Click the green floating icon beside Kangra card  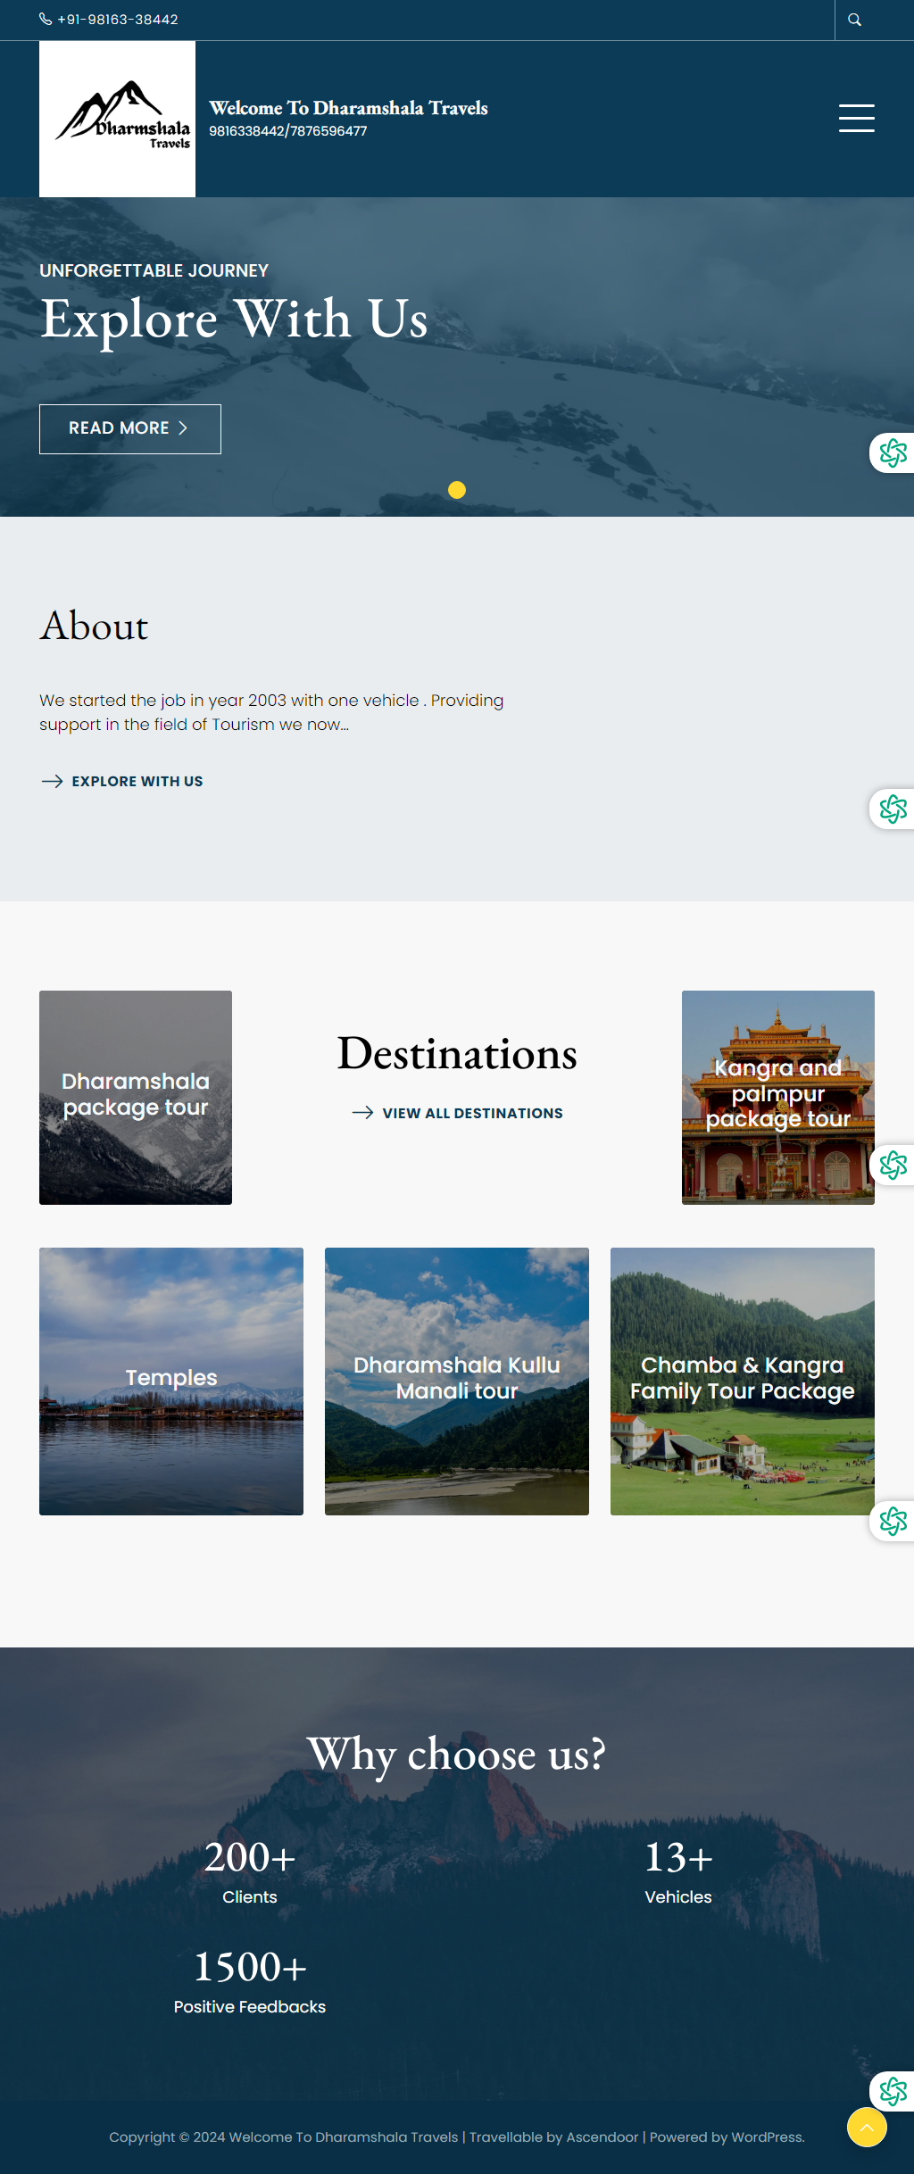click(893, 1166)
